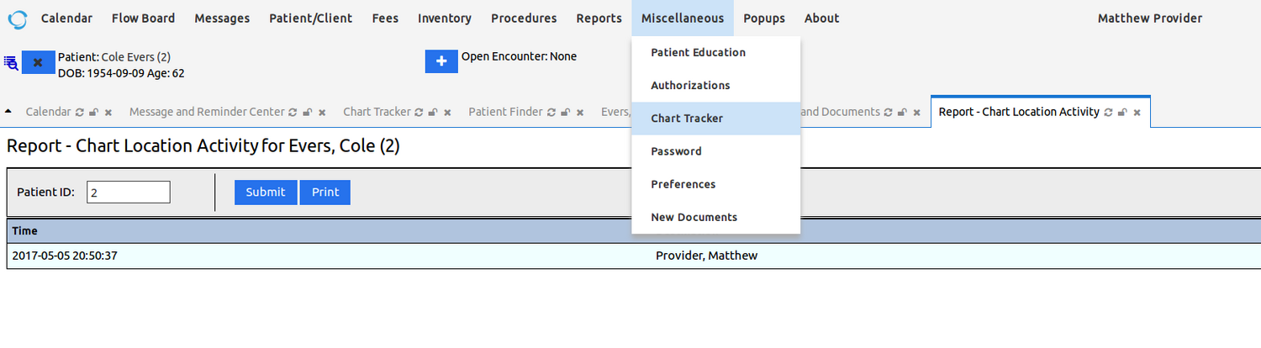Open the patient search list icon

pos(11,62)
